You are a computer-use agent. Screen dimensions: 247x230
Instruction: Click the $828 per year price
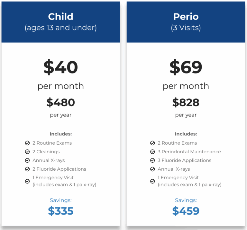pos(186,102)
